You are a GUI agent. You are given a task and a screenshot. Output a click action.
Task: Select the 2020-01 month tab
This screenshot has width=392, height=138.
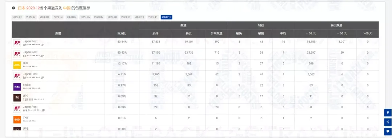point(17,17)
